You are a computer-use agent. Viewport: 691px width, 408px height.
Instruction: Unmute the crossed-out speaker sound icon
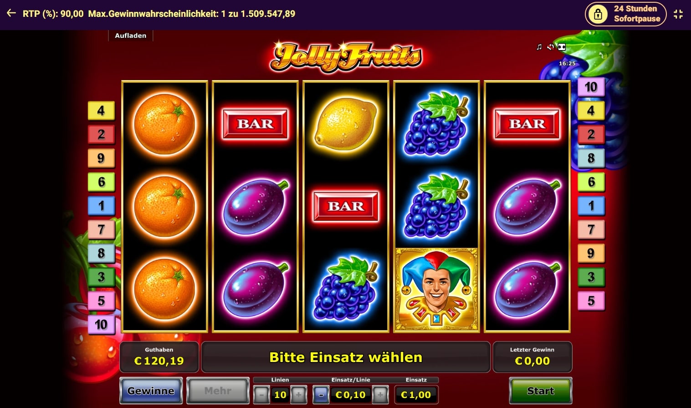pyautogui.click(x=550, y=47)
